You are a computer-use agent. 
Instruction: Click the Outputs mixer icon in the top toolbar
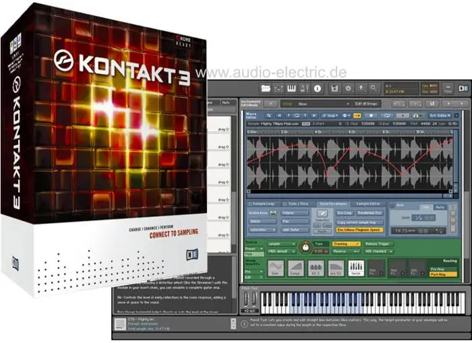tap(278, 88)
